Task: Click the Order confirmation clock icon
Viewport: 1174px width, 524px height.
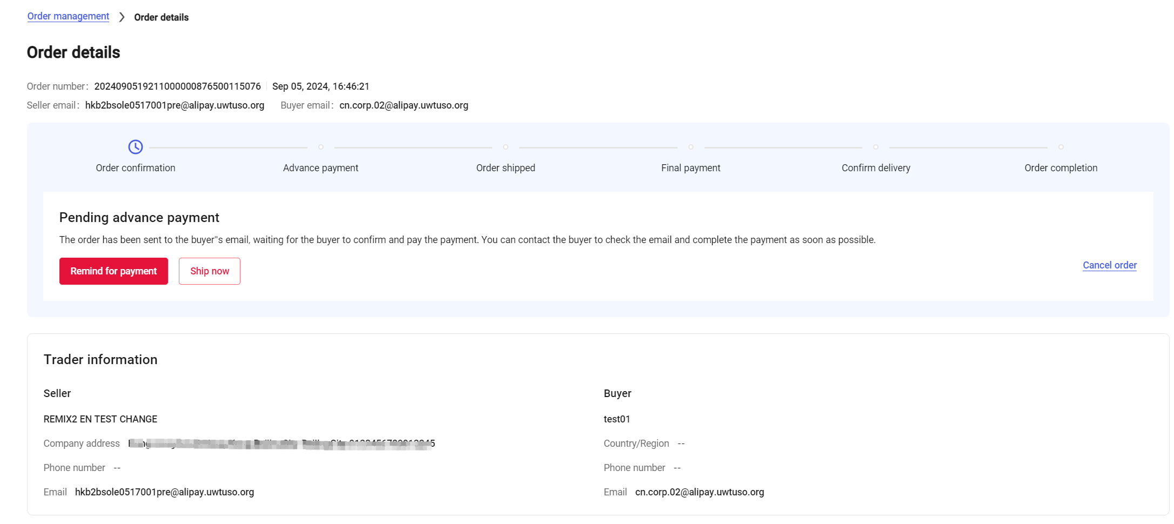Action: point(136,147)
